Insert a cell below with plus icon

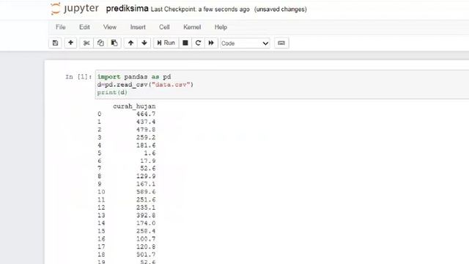[x=70, y=43]
